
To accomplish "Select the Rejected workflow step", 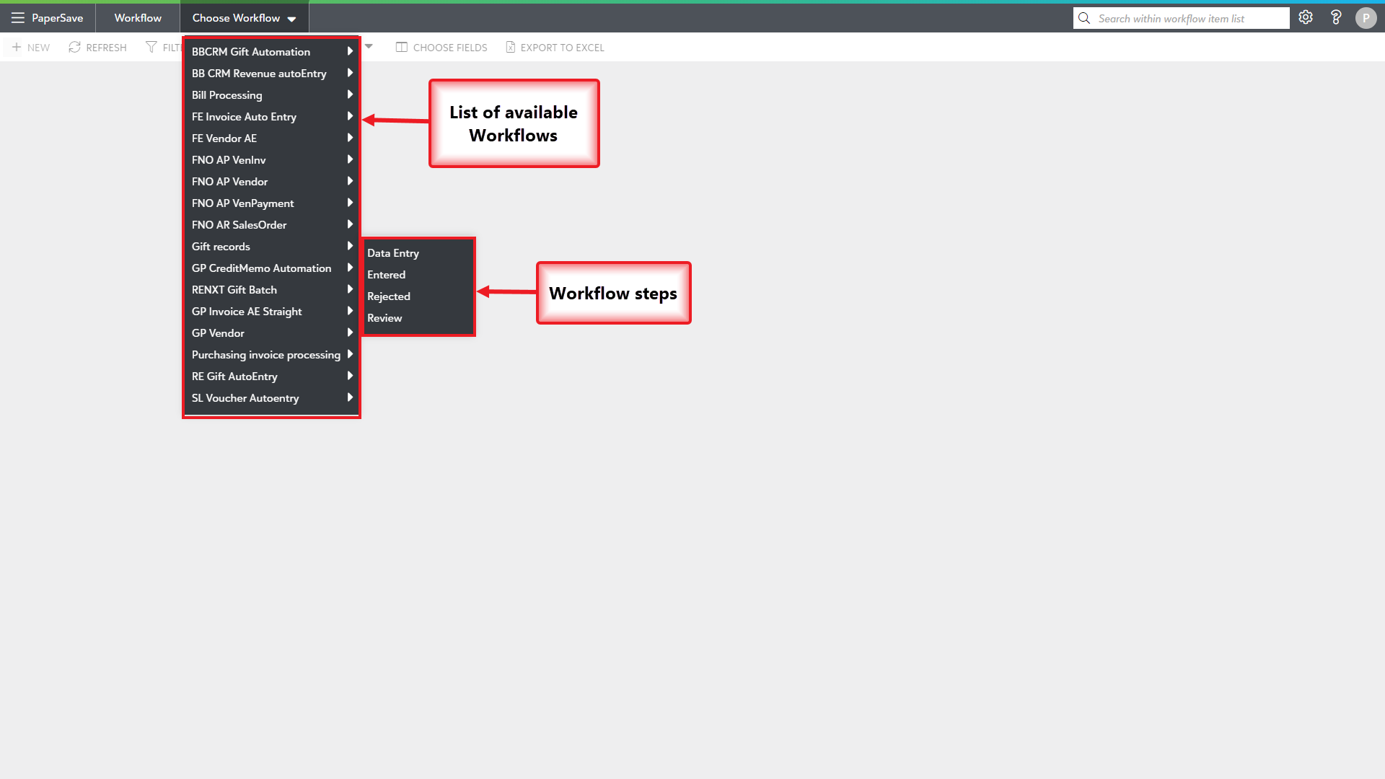I will [389, 296].
